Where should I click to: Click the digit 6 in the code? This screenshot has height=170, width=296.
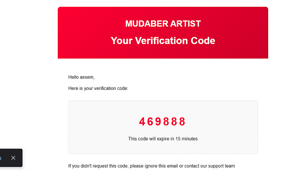click(150, 122)
